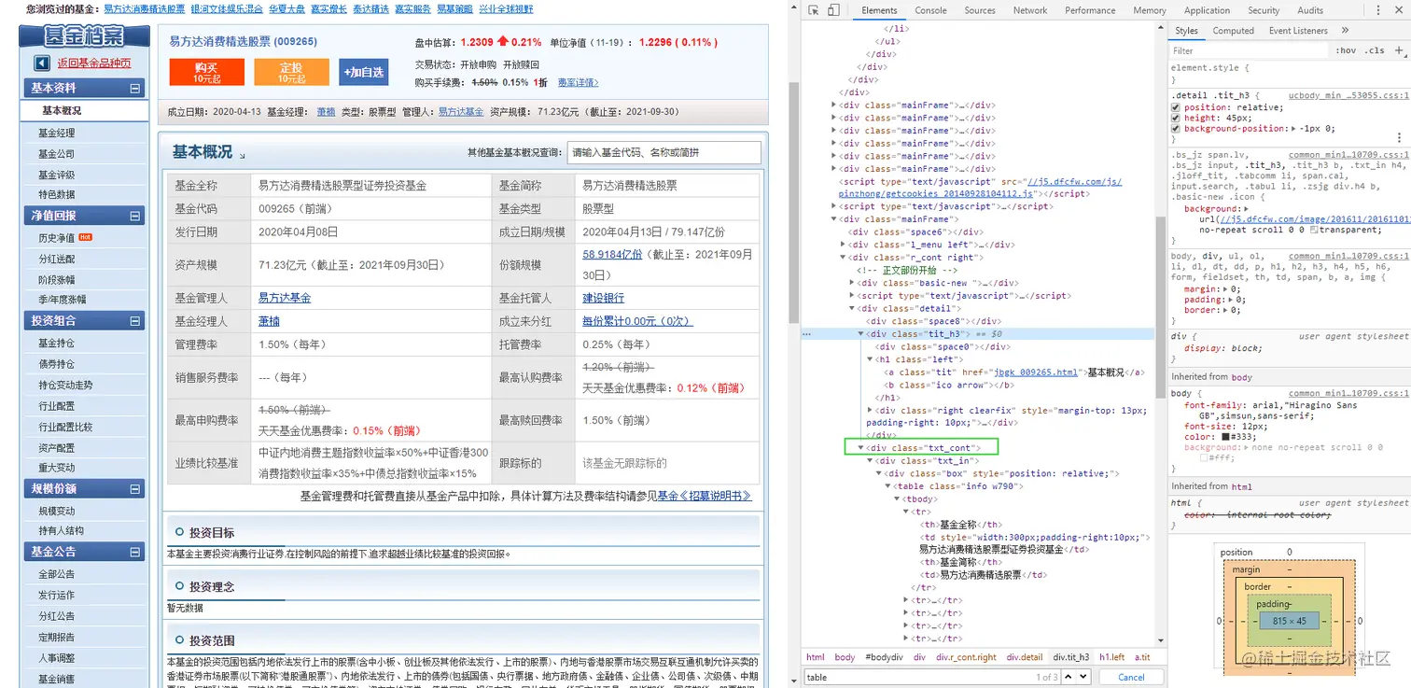Select the 基金经理 sidebar item
This screenshot has height=688, width=1411.
click(x=57, y=133)
